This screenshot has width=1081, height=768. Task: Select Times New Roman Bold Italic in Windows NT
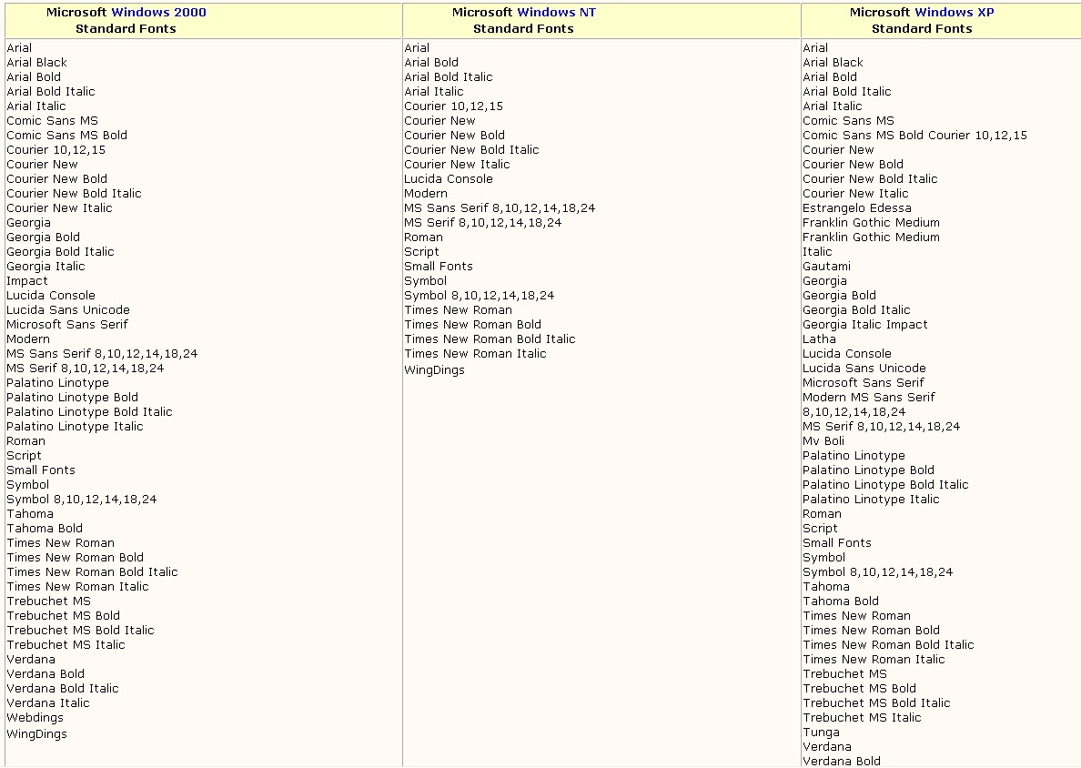click(490, 339)
